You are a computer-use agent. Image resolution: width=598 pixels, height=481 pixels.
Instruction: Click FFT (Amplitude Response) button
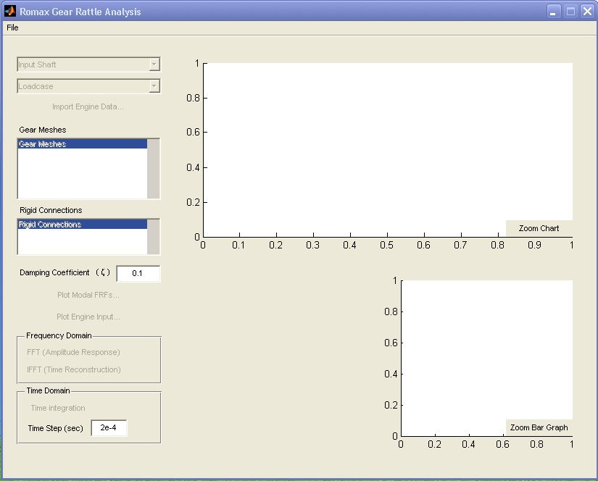tap(74, 352)
